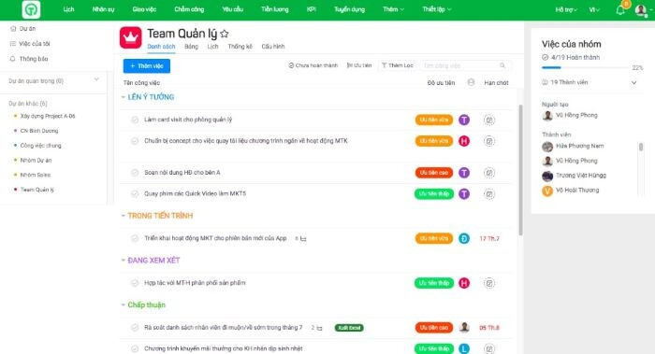Expand the 19 Thành viên dropdown

[x=633, y=82]
